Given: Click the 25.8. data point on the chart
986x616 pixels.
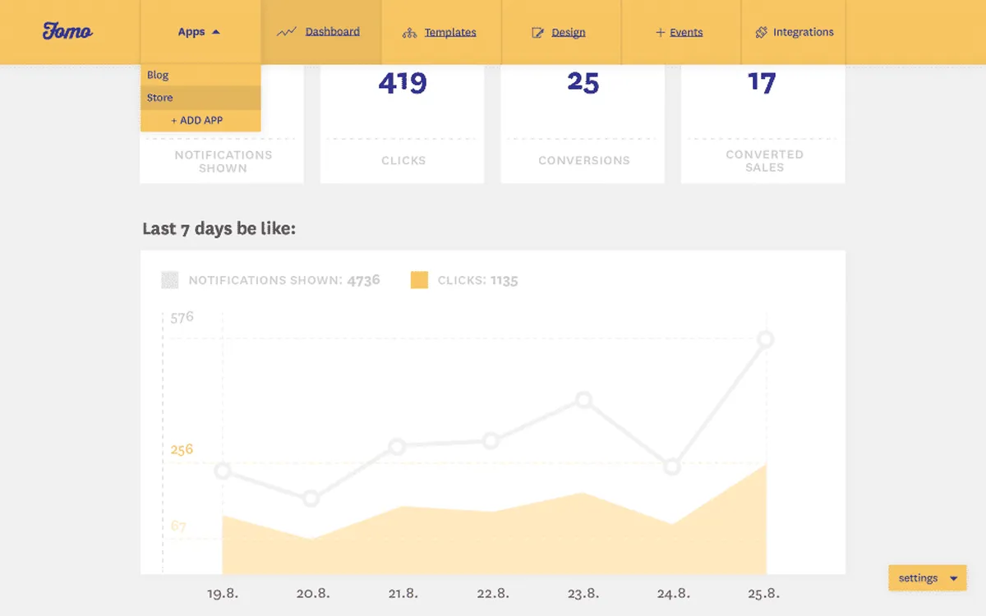Looking at the screenshot, I should pos(766,339).
